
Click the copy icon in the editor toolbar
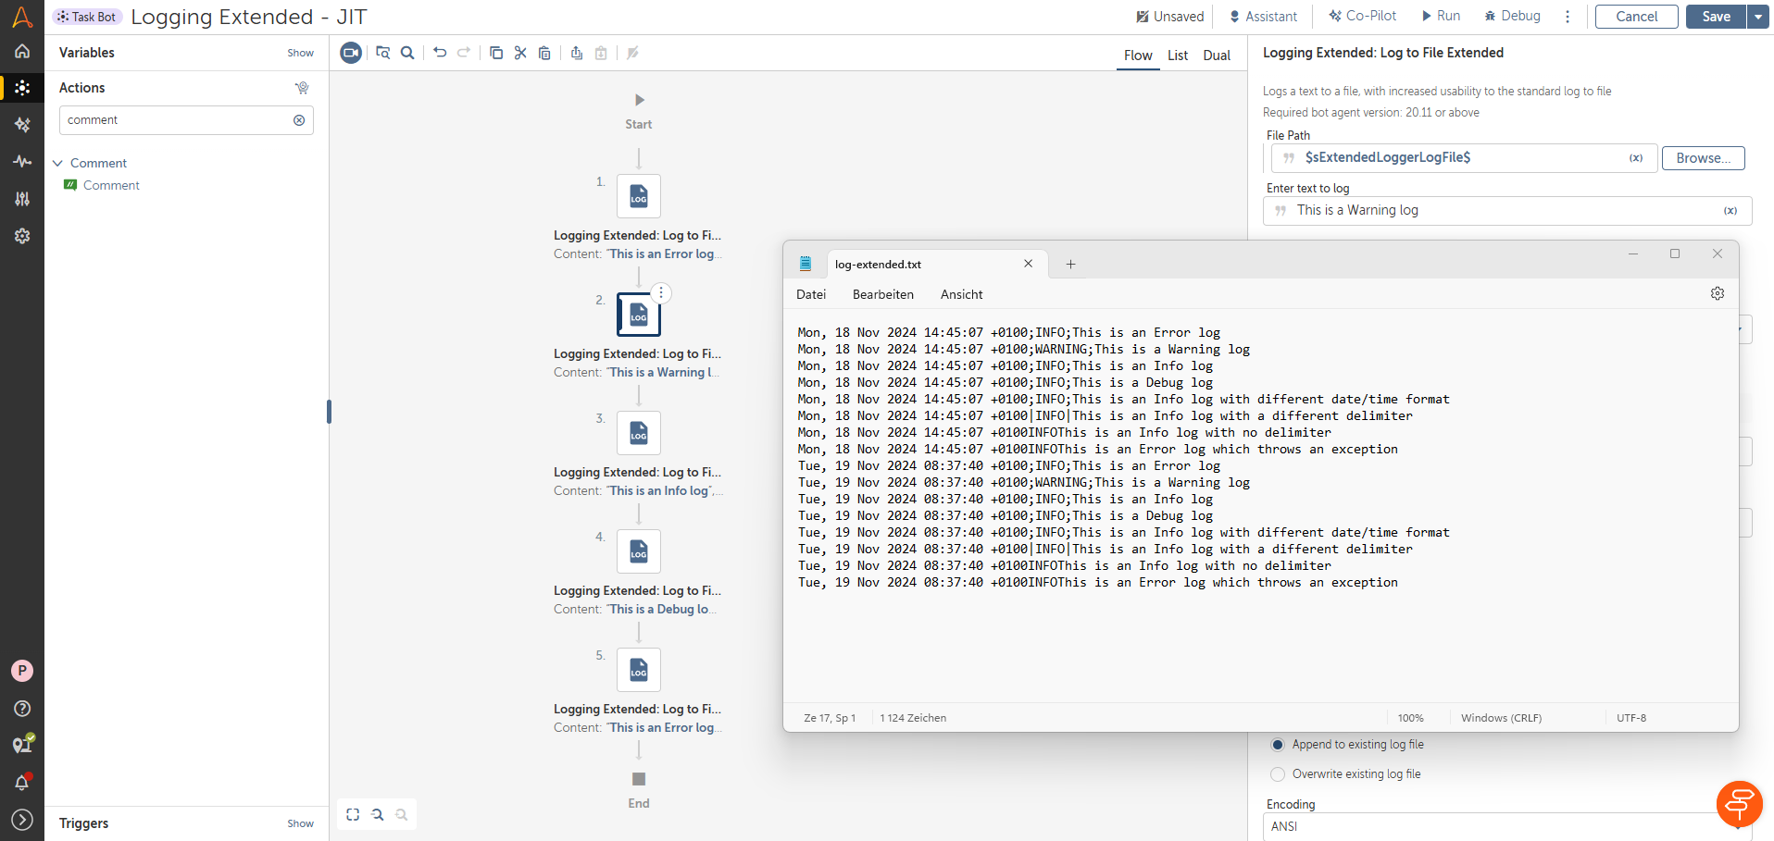[x=496, y=53]
